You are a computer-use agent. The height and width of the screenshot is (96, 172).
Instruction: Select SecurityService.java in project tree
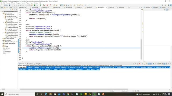pos(12,34)
